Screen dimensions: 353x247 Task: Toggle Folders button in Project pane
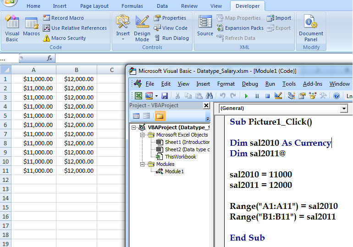(x=160, y=116)
